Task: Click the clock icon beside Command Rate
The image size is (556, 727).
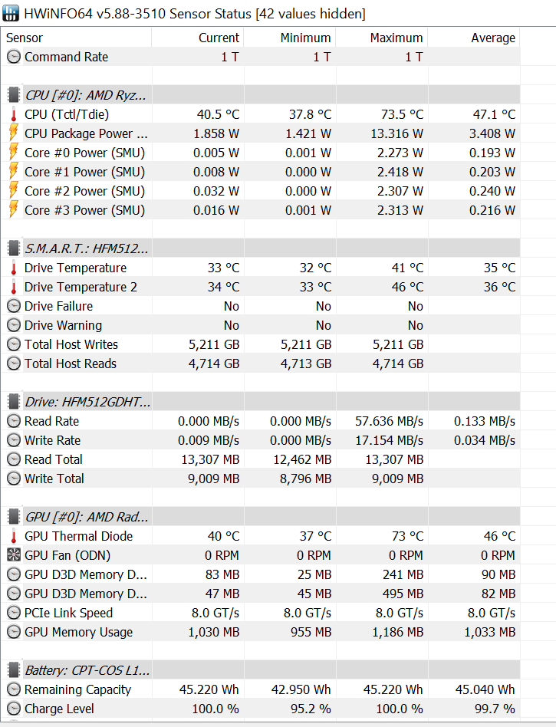Action: pyautogui.click(x=13, y=57)
